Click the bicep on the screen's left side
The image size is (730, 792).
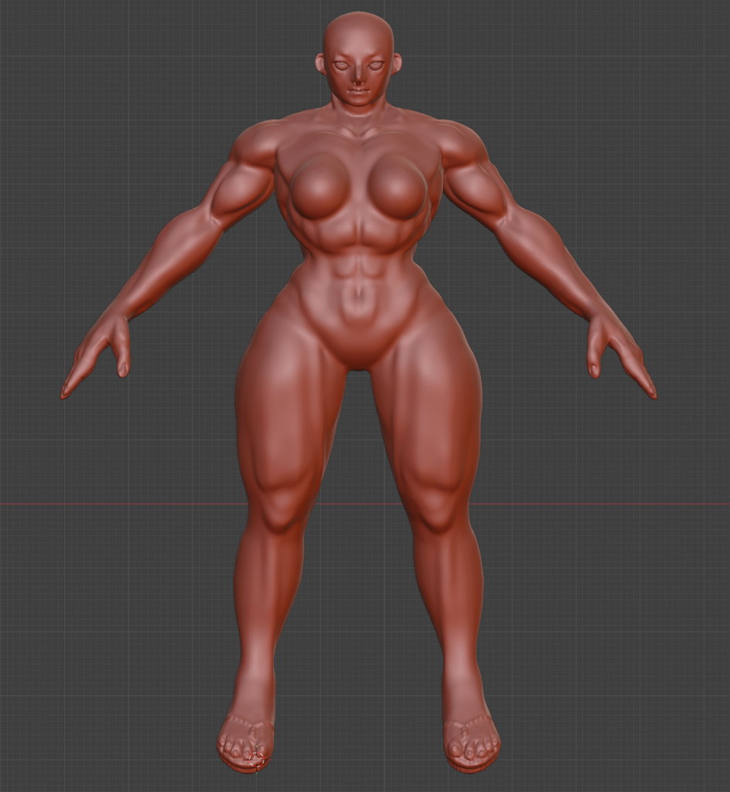241,191
